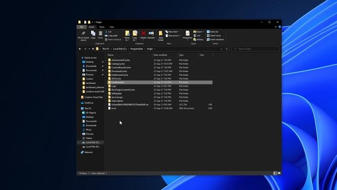The image size is (337, 190).
Task: Switch to the Home ribbon tab
Action: click(92, 27)
